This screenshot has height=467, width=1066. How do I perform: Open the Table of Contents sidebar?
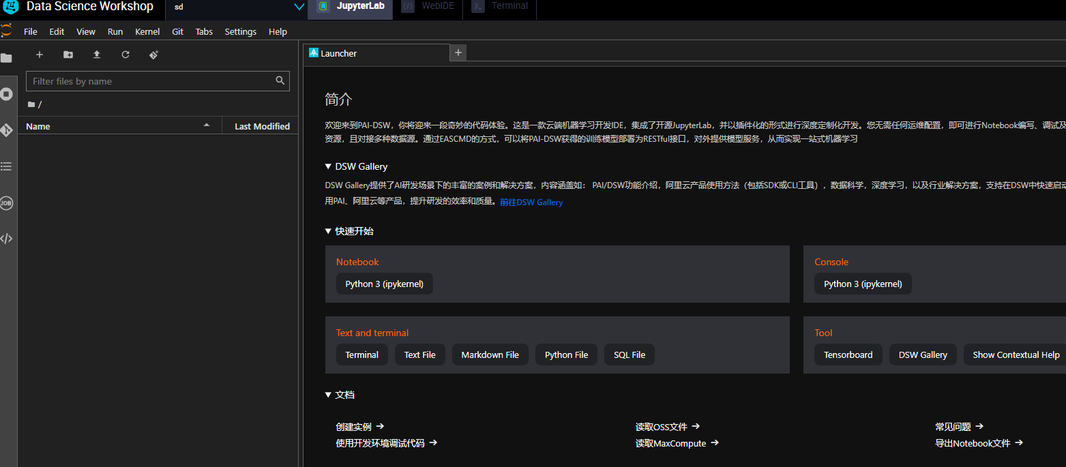point(7,166)
